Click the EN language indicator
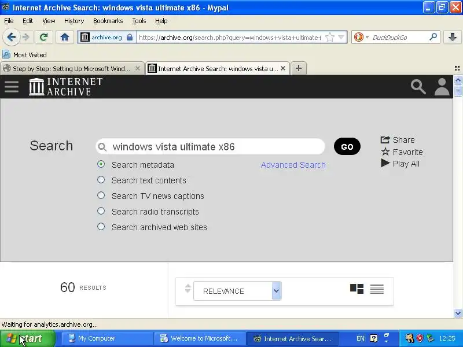 tap(360, 338)
